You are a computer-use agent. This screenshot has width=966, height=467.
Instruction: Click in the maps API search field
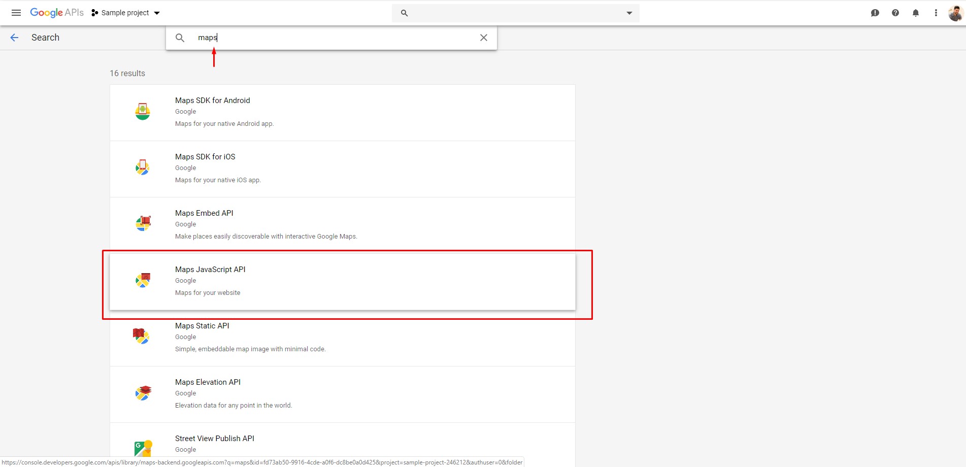330,38
